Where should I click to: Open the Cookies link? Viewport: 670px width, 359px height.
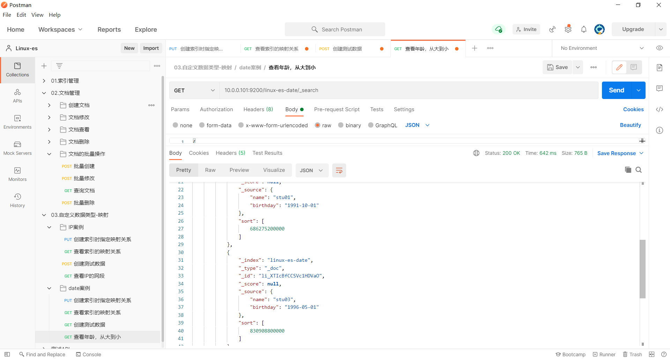(633, 109)
